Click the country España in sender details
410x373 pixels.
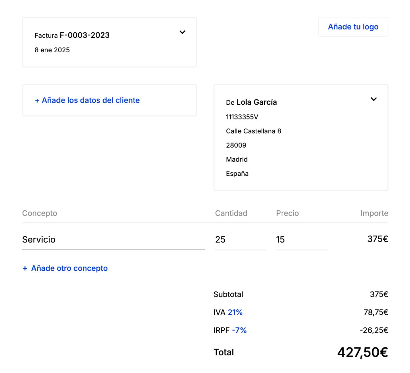[237, 174]
